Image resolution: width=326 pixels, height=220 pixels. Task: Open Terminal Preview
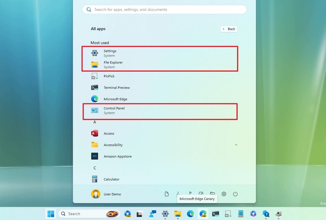(117, 87)
